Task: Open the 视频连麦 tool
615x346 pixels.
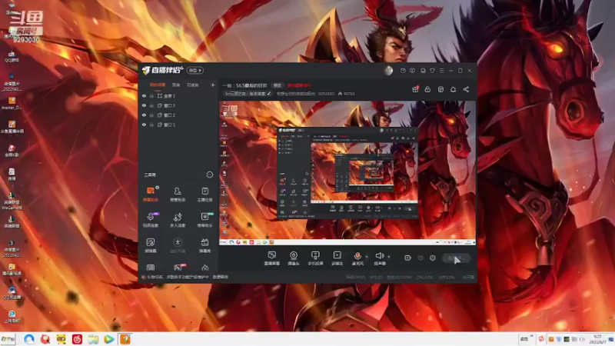Action: (150, 220)
